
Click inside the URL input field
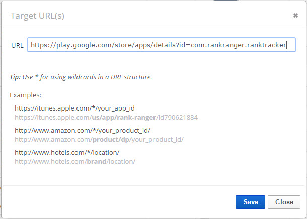[161, 45]
